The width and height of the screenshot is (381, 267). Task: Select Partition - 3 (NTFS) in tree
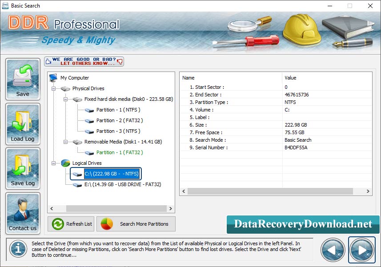(x=118, y=131)
